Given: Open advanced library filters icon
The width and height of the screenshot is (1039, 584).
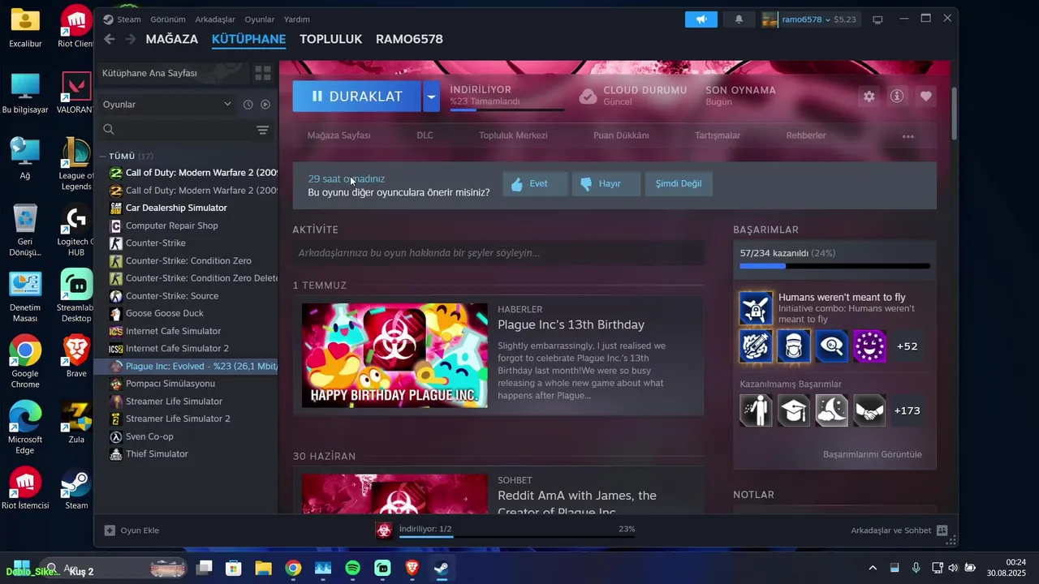Looking at the screenshot, I should [x=262, y=130].
